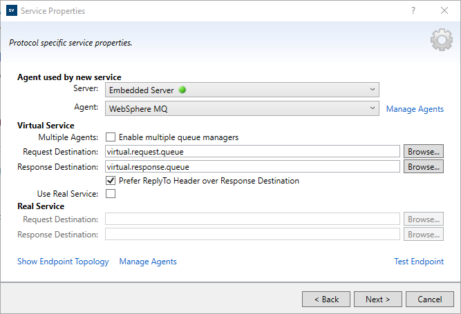Click Manage Agents link at the bottom
The image size is (461, 314).
coord(148,262)
